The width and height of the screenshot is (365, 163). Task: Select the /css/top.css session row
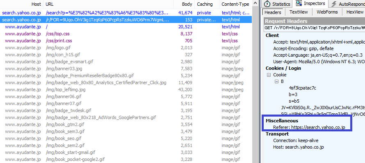pyautogui.click(x=126, y=34)
